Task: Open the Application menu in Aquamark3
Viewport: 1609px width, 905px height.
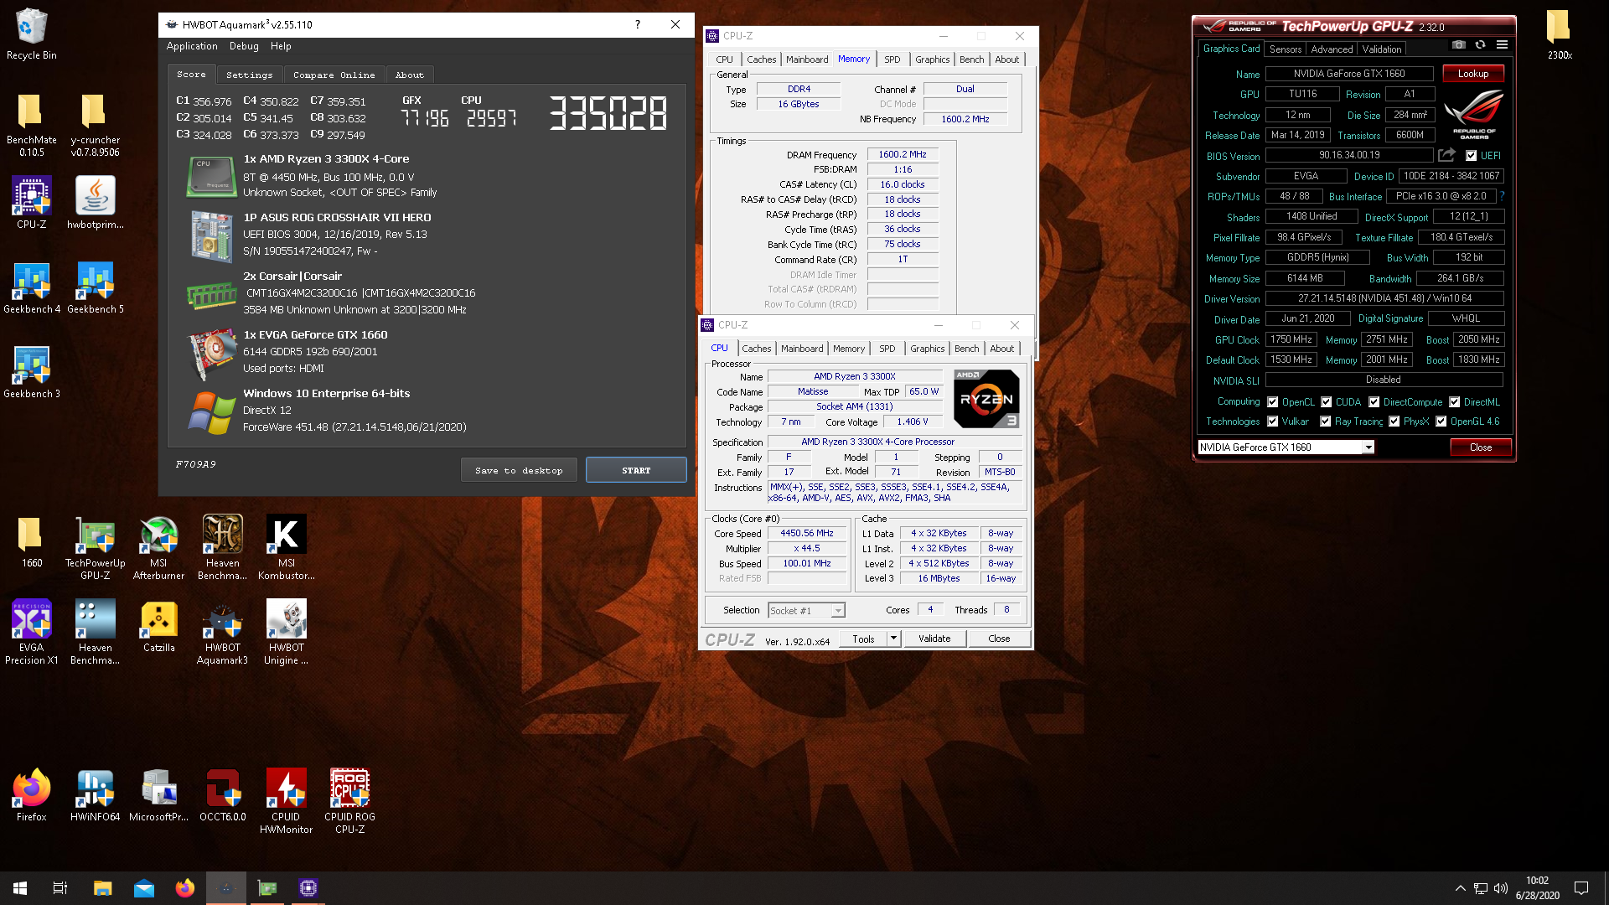Action: coord(192,46)
